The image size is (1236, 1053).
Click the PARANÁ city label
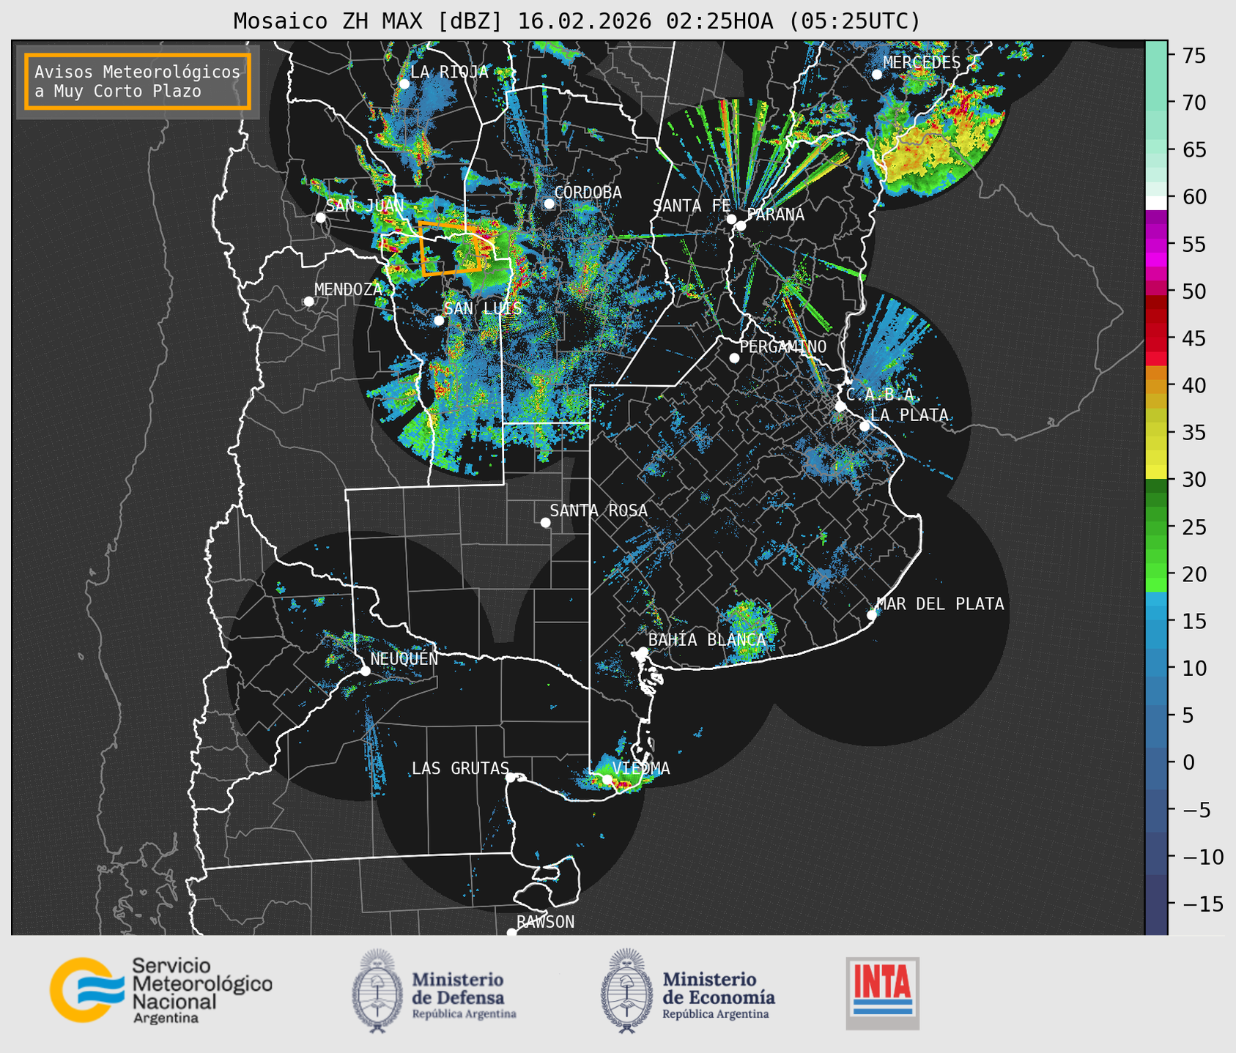click(776, 215)
